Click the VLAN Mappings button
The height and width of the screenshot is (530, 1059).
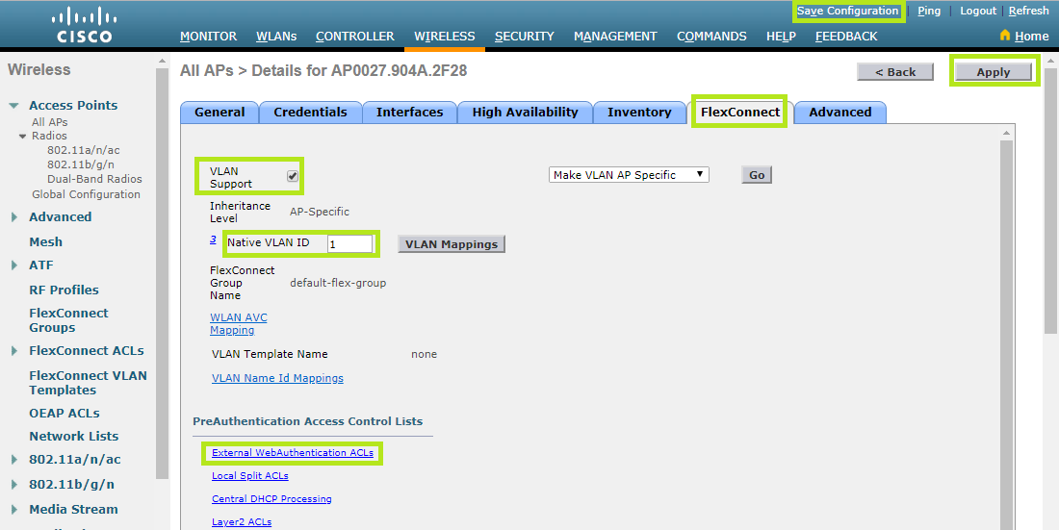[x=452, y=244]
